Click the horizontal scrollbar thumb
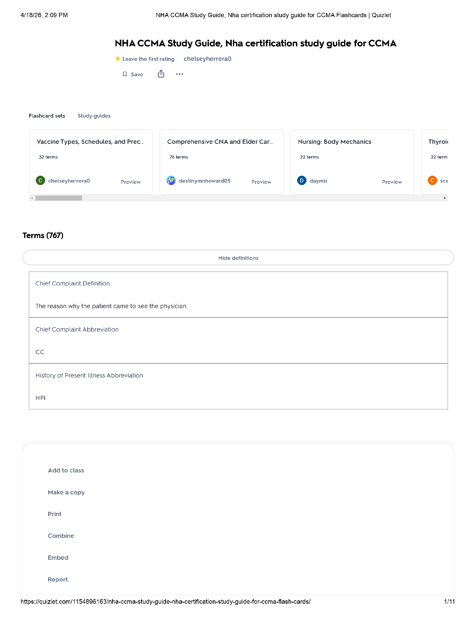 pyautogui.click(x=59, y=198)
